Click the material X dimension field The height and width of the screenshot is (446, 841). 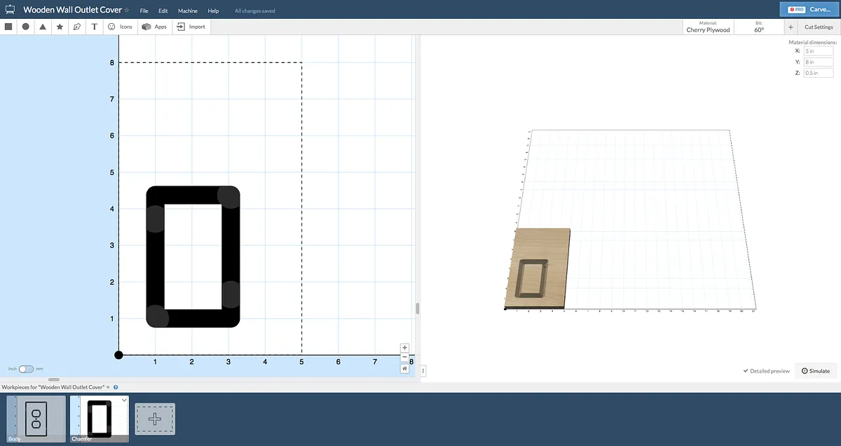pos(818,51)
